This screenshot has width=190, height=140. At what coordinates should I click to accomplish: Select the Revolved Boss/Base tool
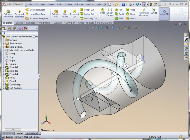(19, 14)
